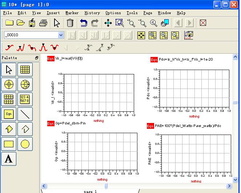Select the palette pointer arrow tool
The image size is (241, 193).
[9, 70]
